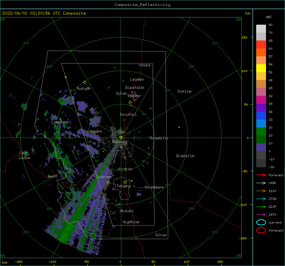Select the 80 dBZ light gray swatch
The image size is (285, 266).
(x=261, y=29)
